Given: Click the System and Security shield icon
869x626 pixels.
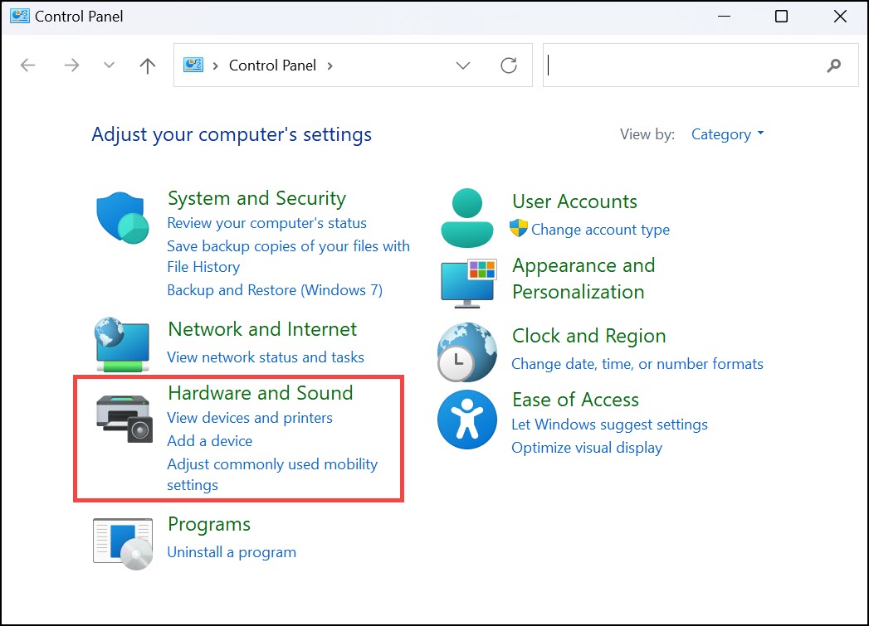Looking at the screenshot, I should point(121,214).
